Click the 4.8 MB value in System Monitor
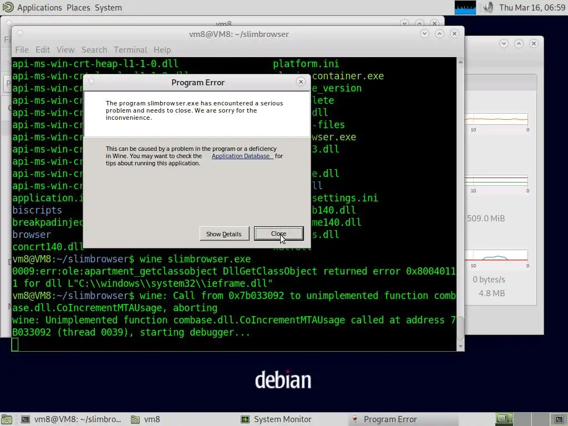The height and width of the screenshot is (426, 568). pyautogui.click(x=491, y=293)
